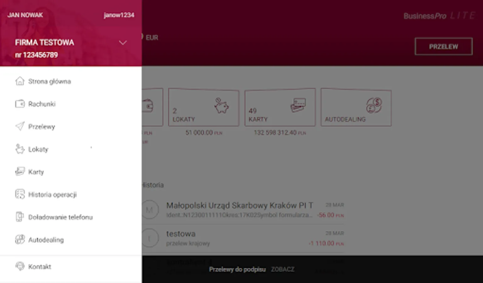483x283 pixels.
Task: Click the -1 110.00 PLN transaction amount
Action: point(326,243)
